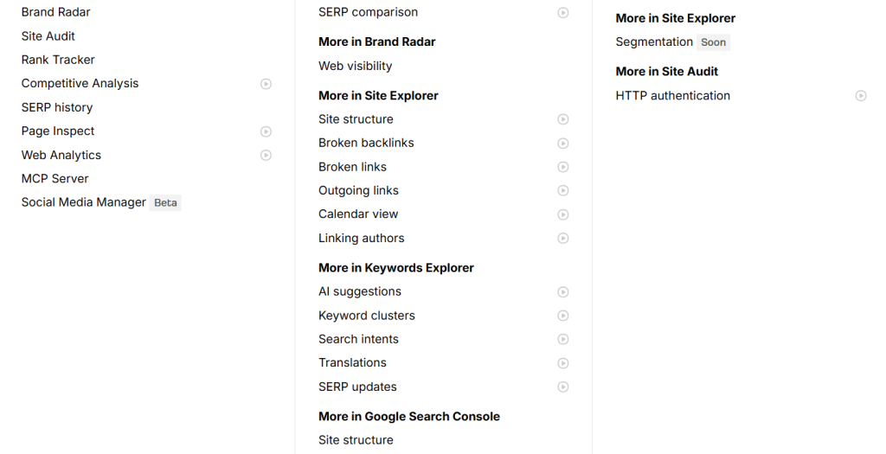Click play icon beside Calendar view

(563, 214)
